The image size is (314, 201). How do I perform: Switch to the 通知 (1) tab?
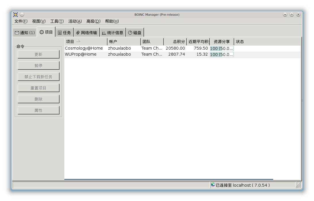pyautogui.click(x=25, y=33)
